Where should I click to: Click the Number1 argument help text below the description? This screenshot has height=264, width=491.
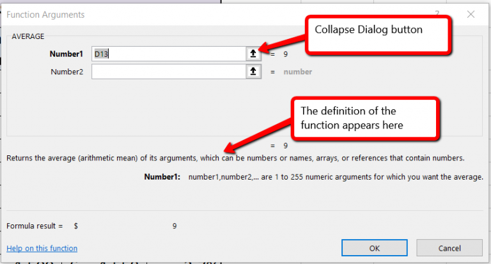click(336, 176)
